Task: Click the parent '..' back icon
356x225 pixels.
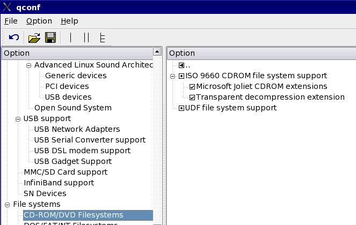Action: pos(181,65)
